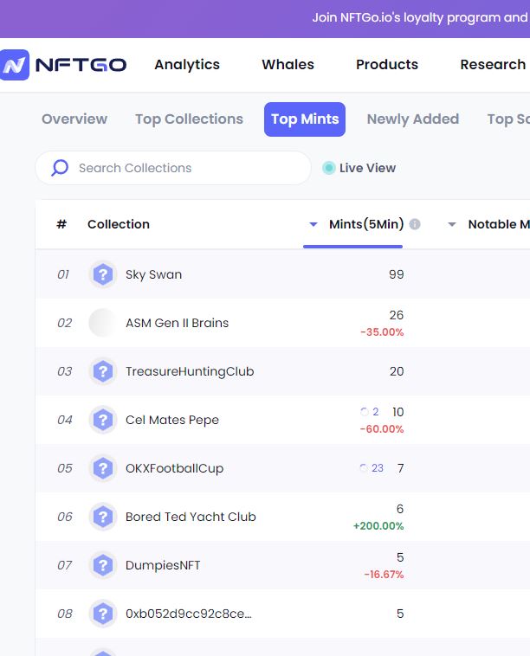Open the Research menu
530x656 pixels.
[x=493, y=64]
